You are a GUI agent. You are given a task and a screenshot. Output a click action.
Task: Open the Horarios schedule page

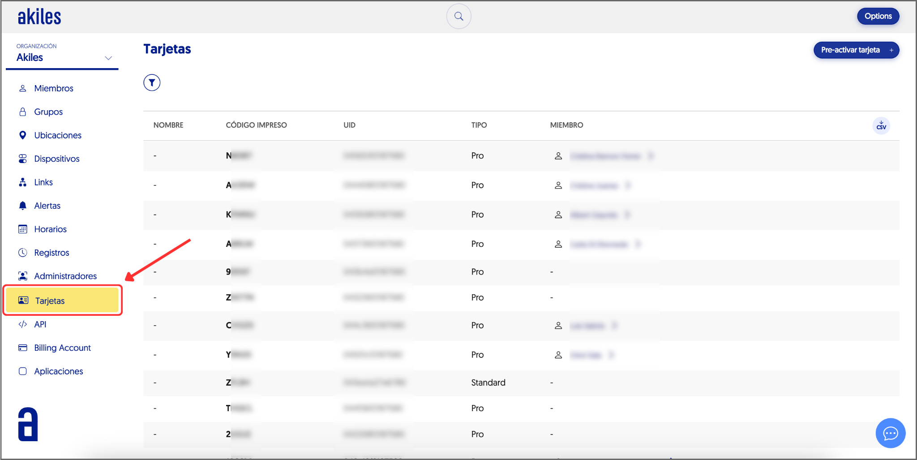[x=50, y=229]
